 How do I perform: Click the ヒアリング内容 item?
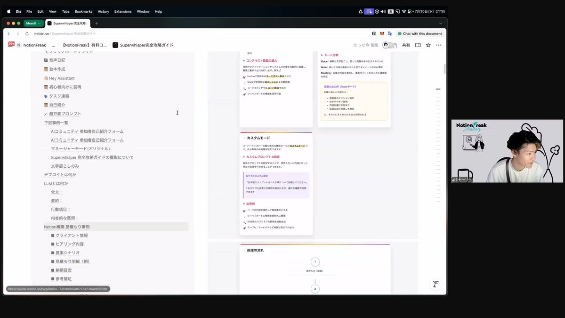tap(67, 244)
